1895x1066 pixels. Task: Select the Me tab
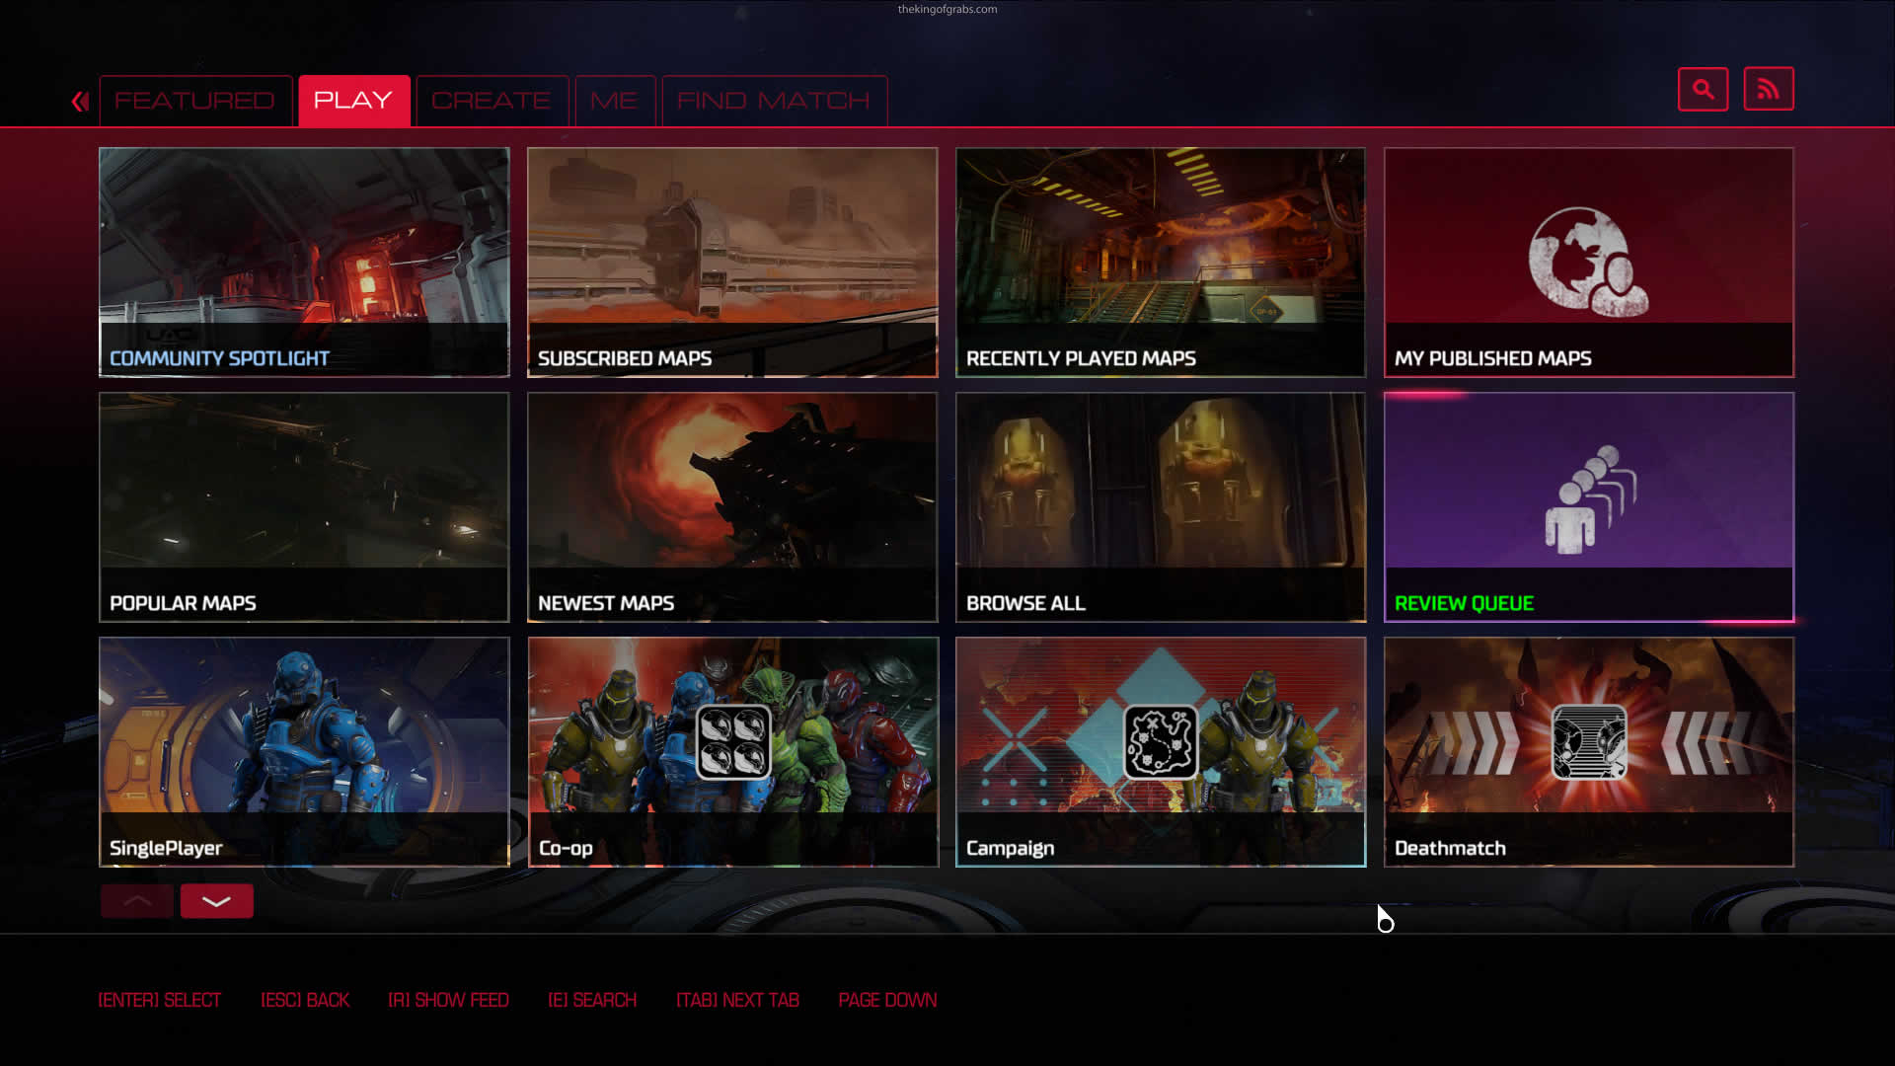click(614, 101)
